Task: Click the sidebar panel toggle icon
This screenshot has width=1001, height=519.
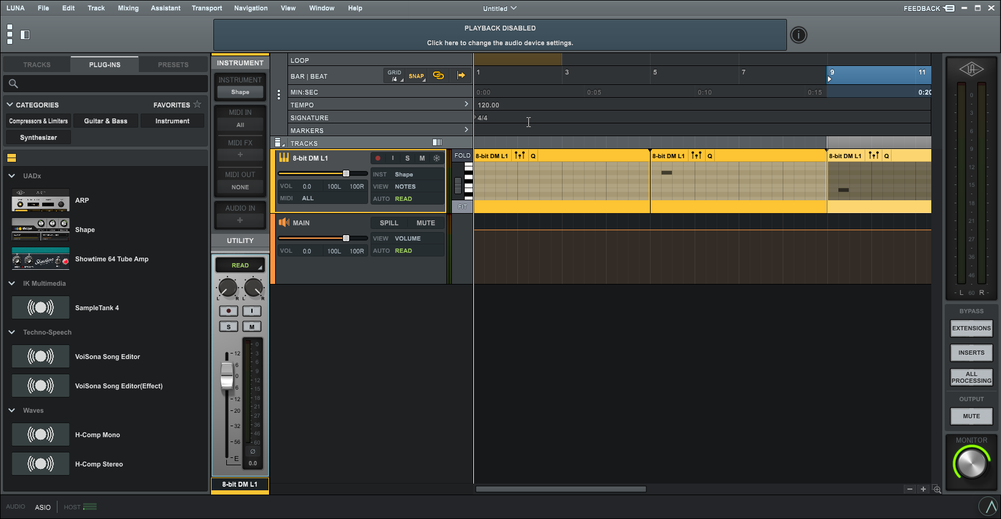Action: tap(25, 35)
